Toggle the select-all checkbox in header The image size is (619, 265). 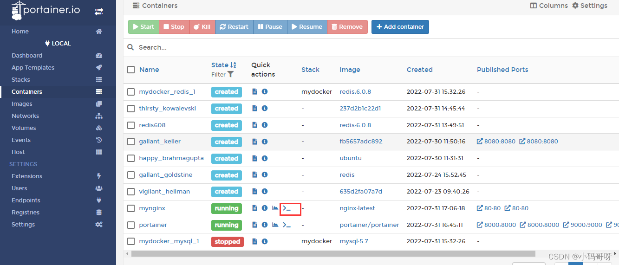point(131,70)
